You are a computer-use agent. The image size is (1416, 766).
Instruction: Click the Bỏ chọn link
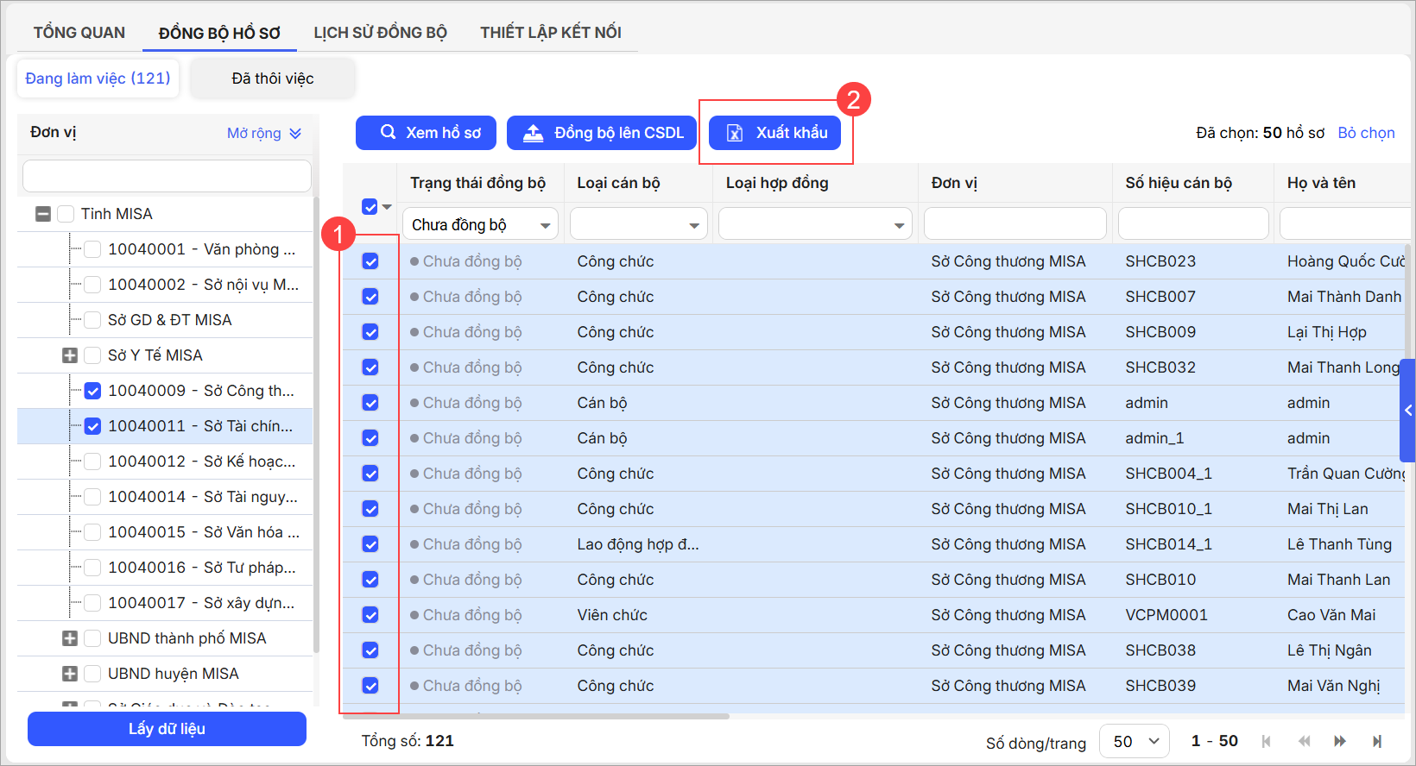click(1366, 133)
